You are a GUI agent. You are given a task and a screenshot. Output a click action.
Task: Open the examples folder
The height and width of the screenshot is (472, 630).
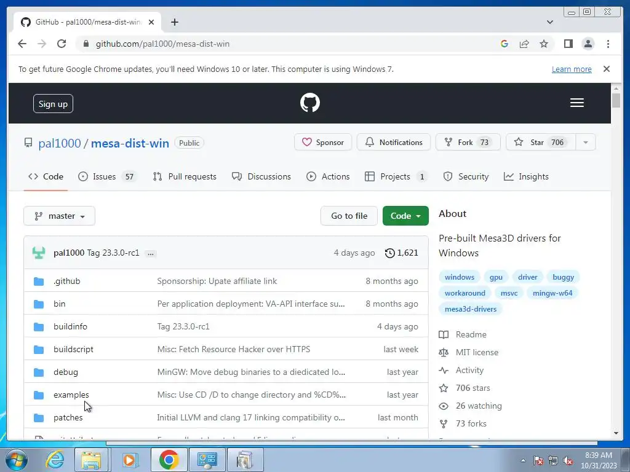[71, 395]
